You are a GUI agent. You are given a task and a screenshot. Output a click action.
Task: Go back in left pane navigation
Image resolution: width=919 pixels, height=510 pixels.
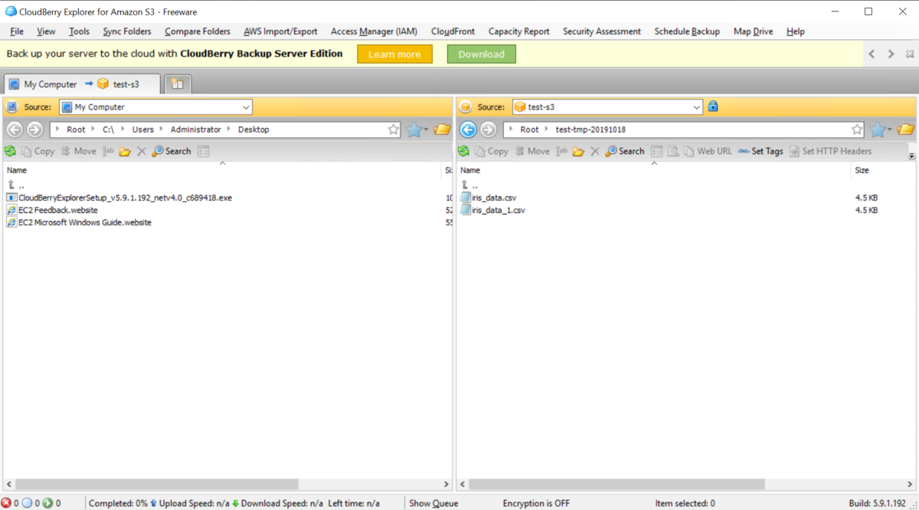coord(14,129)
